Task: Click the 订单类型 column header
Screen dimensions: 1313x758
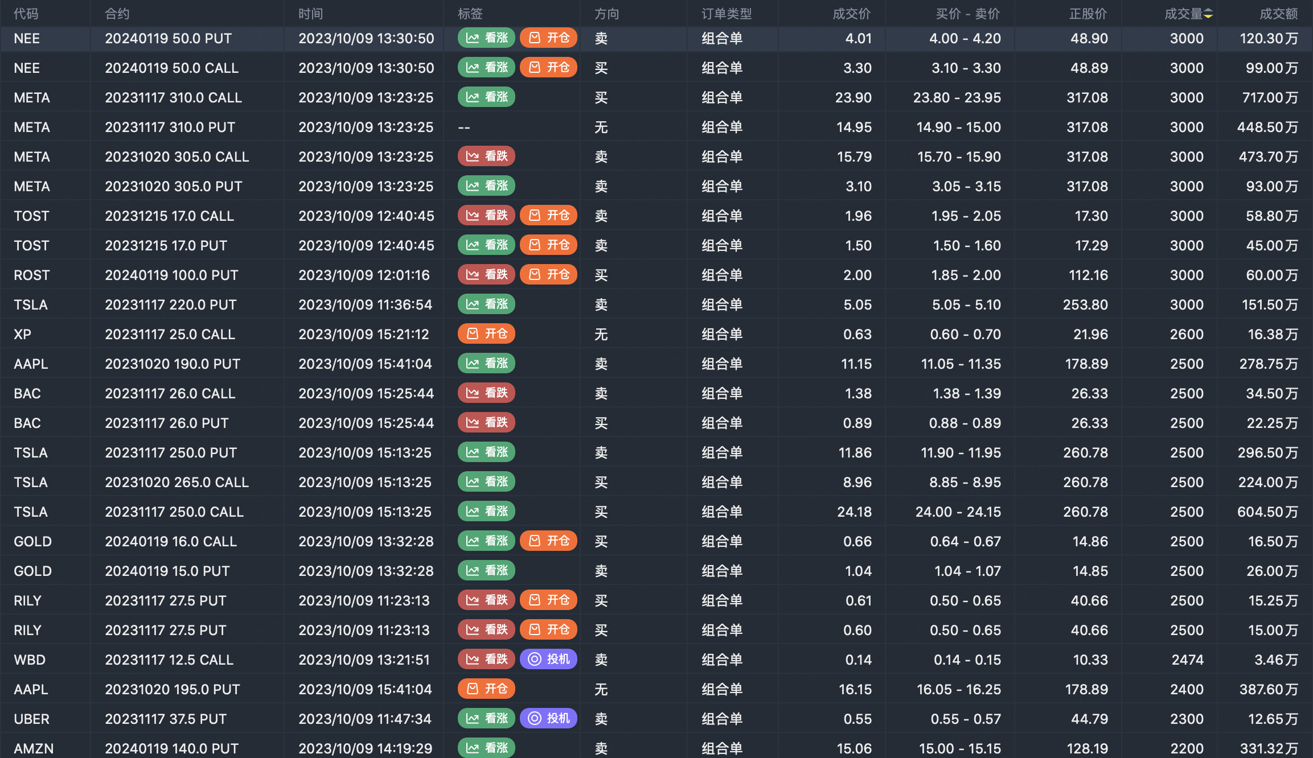Action: pyautogui.click(x=726, y=14)
